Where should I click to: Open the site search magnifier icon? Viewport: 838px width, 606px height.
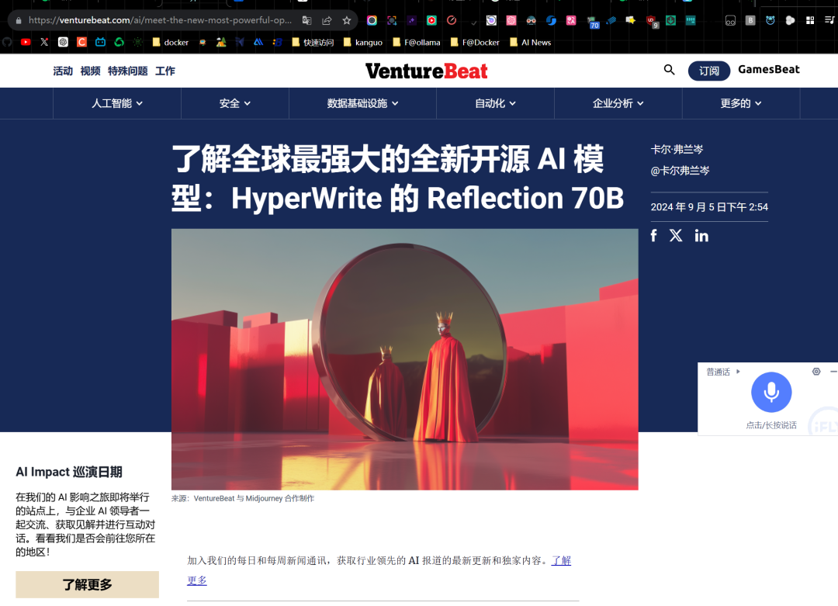tap(669, 70)
